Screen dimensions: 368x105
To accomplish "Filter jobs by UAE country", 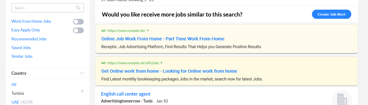I will 15,102.
